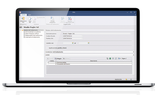
Task: Select Data Protection Officer tree item
Action: (32, 34)
